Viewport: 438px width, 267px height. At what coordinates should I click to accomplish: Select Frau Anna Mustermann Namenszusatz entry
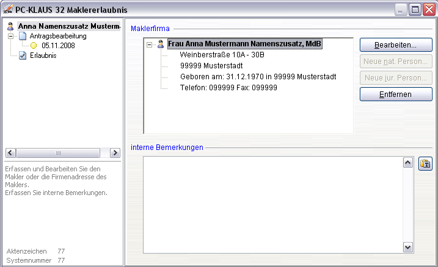[244, 44]
